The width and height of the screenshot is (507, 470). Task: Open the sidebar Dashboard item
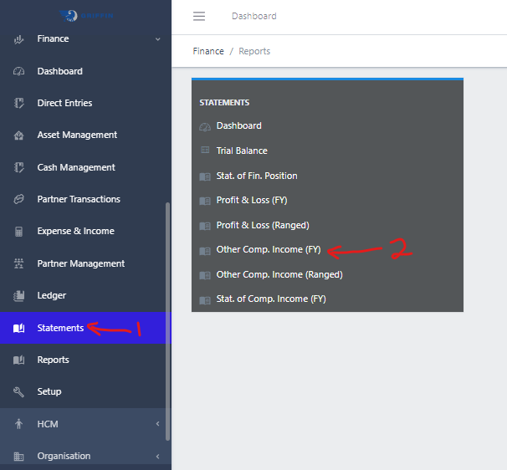click(x=59, y=71)
